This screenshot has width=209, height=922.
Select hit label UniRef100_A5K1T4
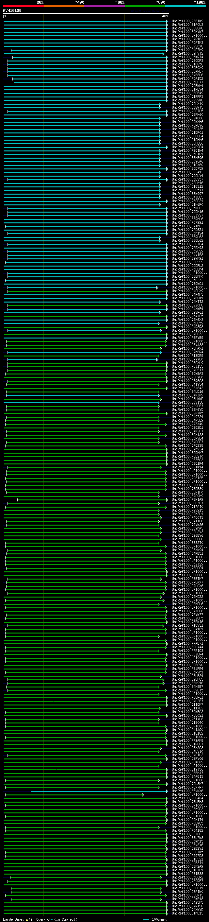[x=187, y=820]
